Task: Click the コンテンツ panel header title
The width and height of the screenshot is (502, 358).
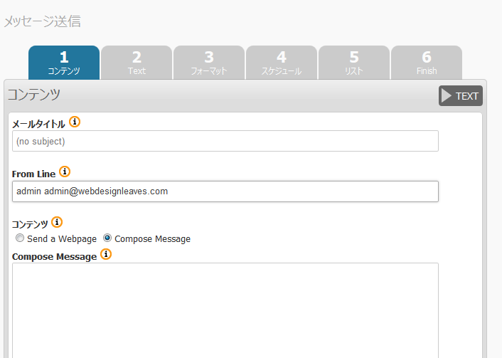Action: 33,95
